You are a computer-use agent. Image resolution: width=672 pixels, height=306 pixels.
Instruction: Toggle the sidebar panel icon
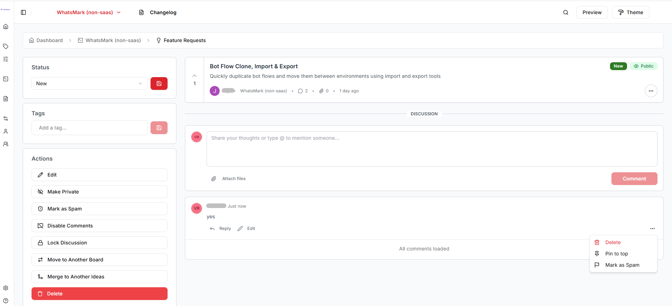tap(23, 12)
